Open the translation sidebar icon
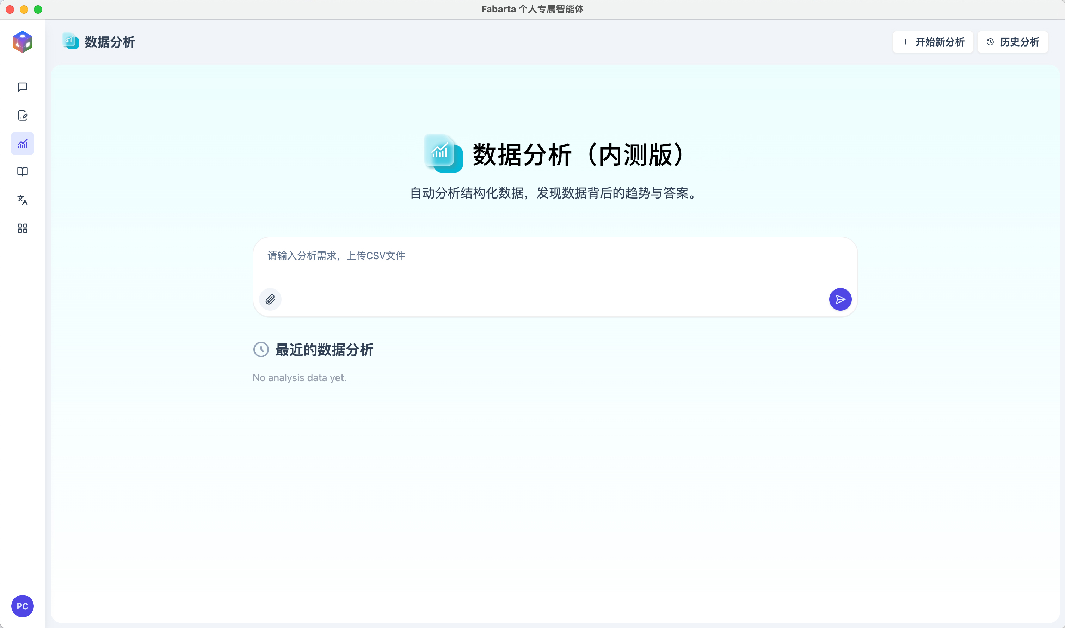 (x=23, y=200)
